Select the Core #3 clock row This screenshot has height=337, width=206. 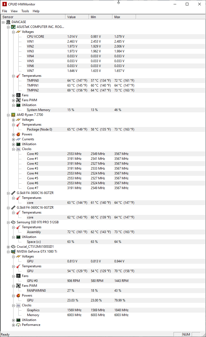tap(103, 168)
